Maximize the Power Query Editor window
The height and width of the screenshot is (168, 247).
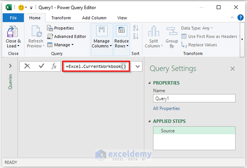pyautogui.click(x=218, y=7)
